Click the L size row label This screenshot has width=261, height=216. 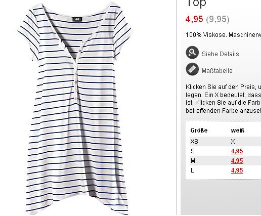click(x=193, y=170)
